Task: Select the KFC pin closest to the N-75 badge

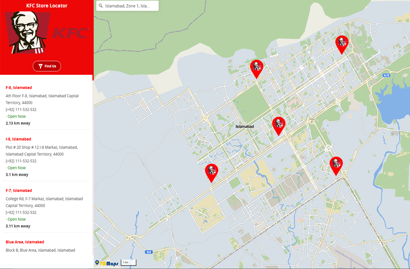Action: tap(342, 43)
